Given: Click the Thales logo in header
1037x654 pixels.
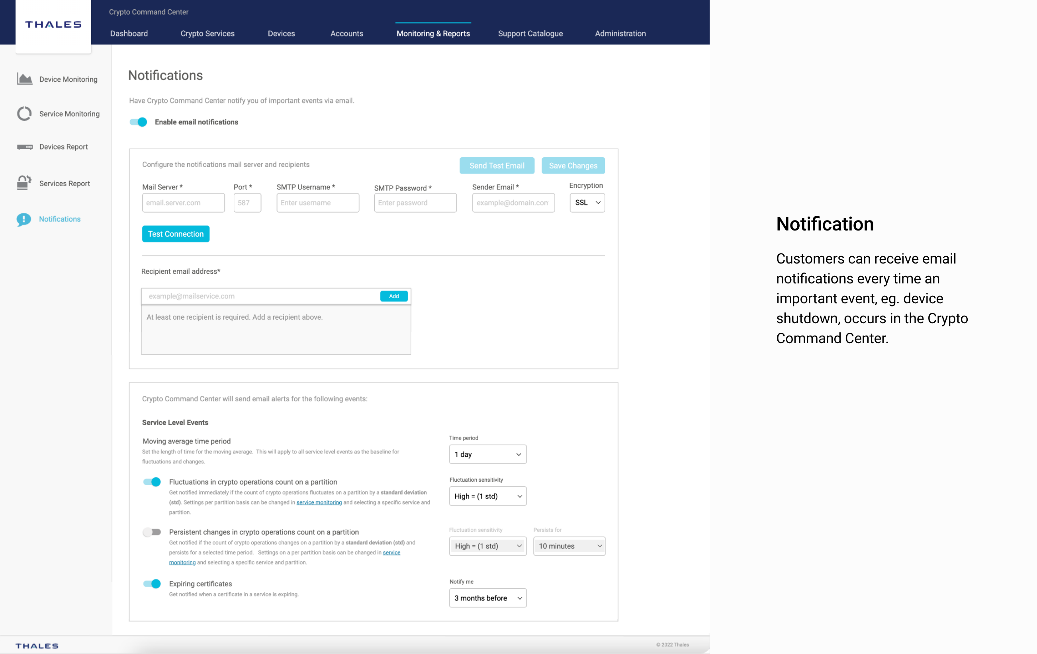Looking at the screenshot, I should click(53, 25).
